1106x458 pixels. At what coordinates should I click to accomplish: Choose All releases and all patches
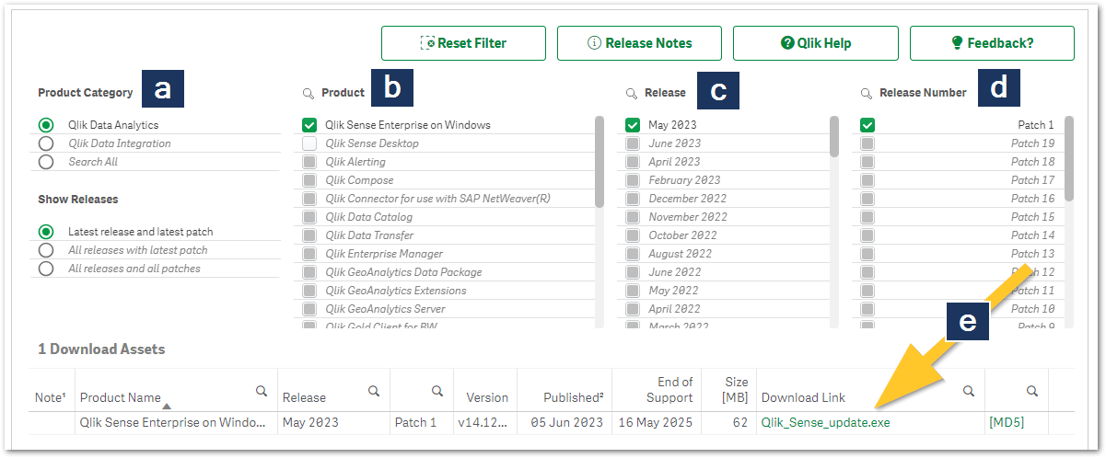coord(46,269)
